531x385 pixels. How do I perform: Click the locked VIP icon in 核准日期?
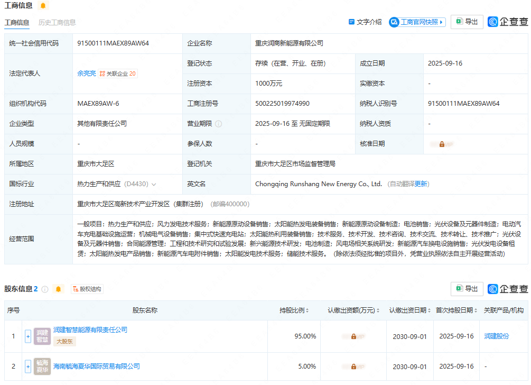tap(442, 144)
